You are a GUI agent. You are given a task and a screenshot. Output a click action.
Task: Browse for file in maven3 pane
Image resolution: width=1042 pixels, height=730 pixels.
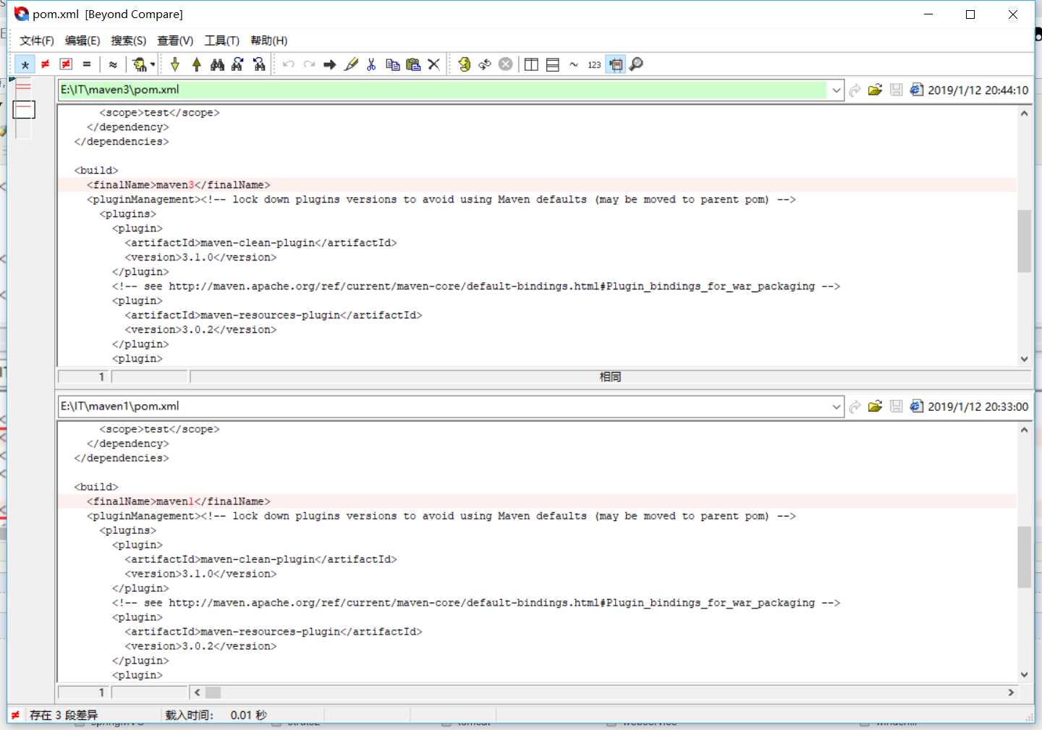click(x=875, y=90)
